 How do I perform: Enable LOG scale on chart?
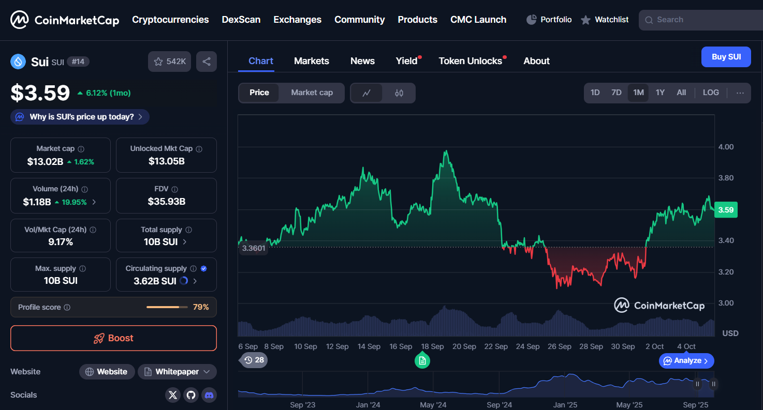coord(711,93)
